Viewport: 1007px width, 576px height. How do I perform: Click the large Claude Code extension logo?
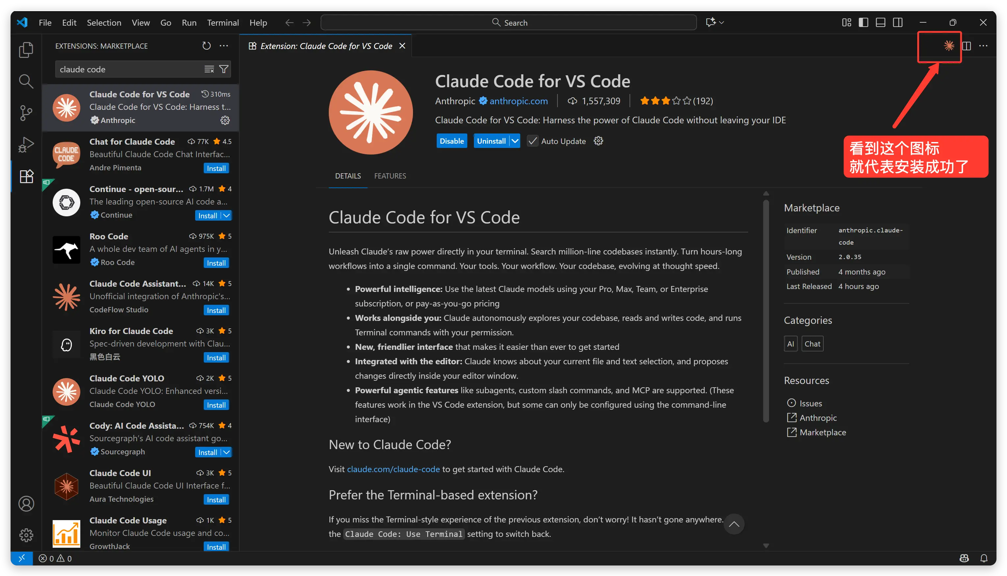click(371, 112)
